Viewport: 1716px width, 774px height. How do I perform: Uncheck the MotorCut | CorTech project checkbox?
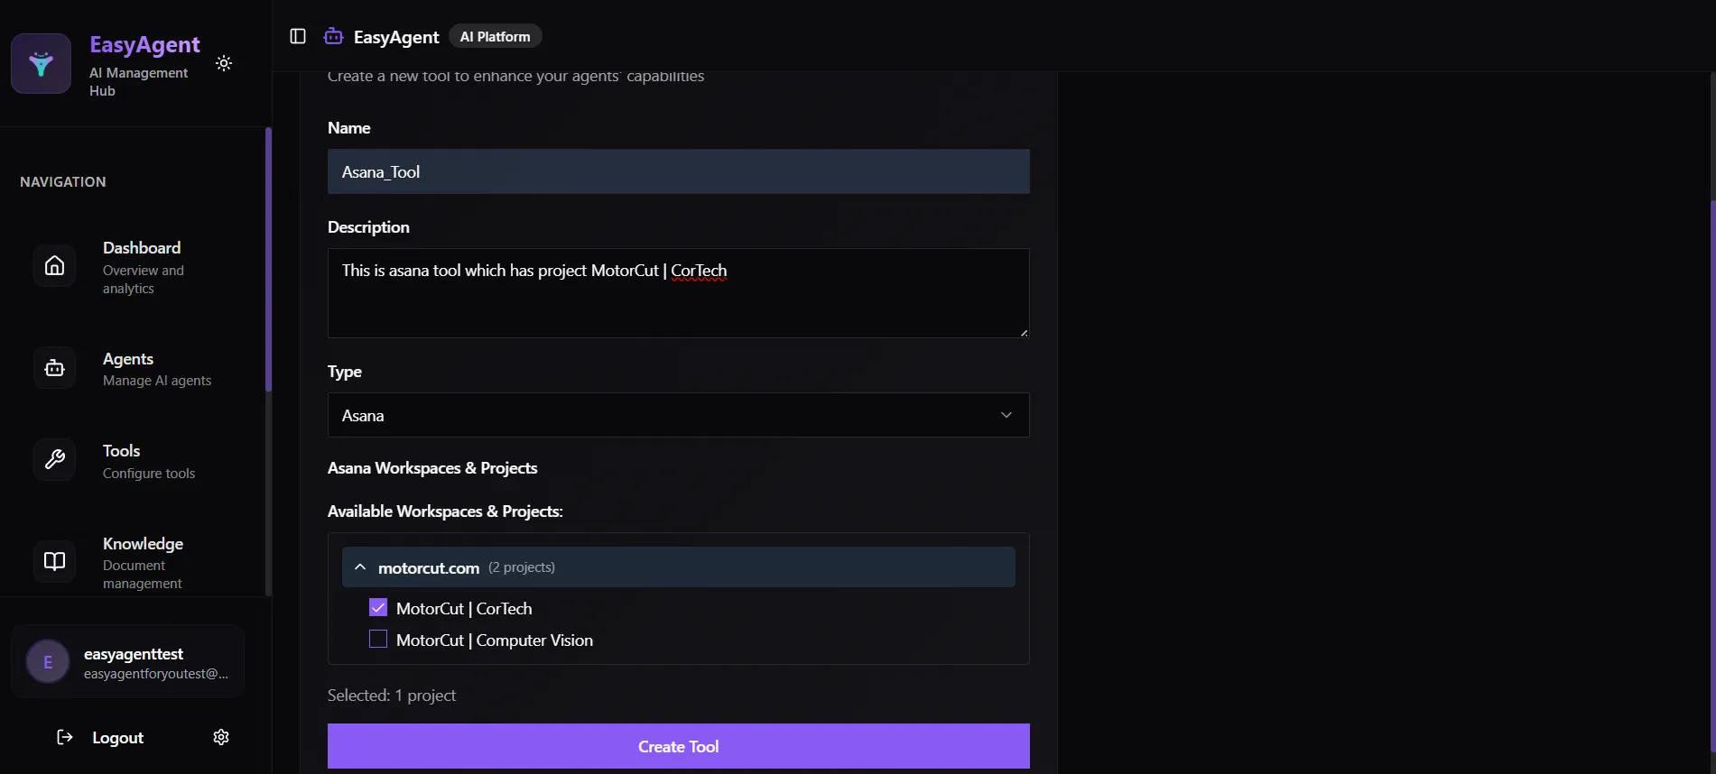tap(378, 608)
